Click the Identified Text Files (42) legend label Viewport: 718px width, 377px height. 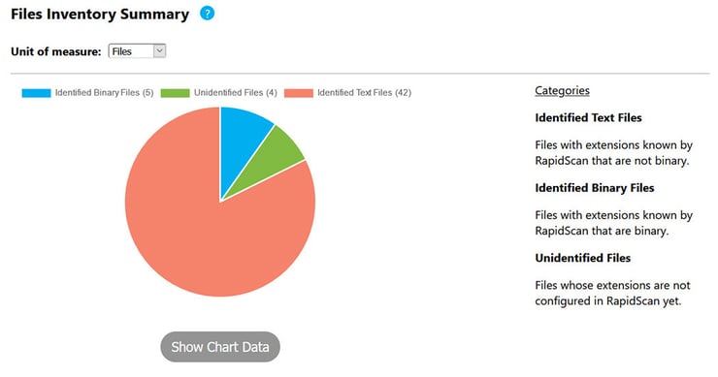pos(365,93)
